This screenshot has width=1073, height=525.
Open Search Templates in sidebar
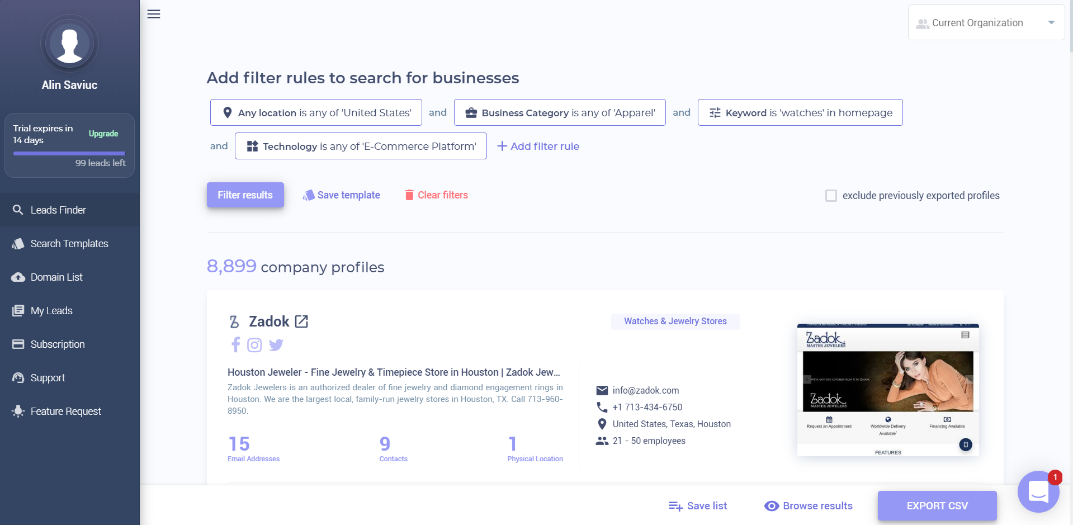pos(69,244)
